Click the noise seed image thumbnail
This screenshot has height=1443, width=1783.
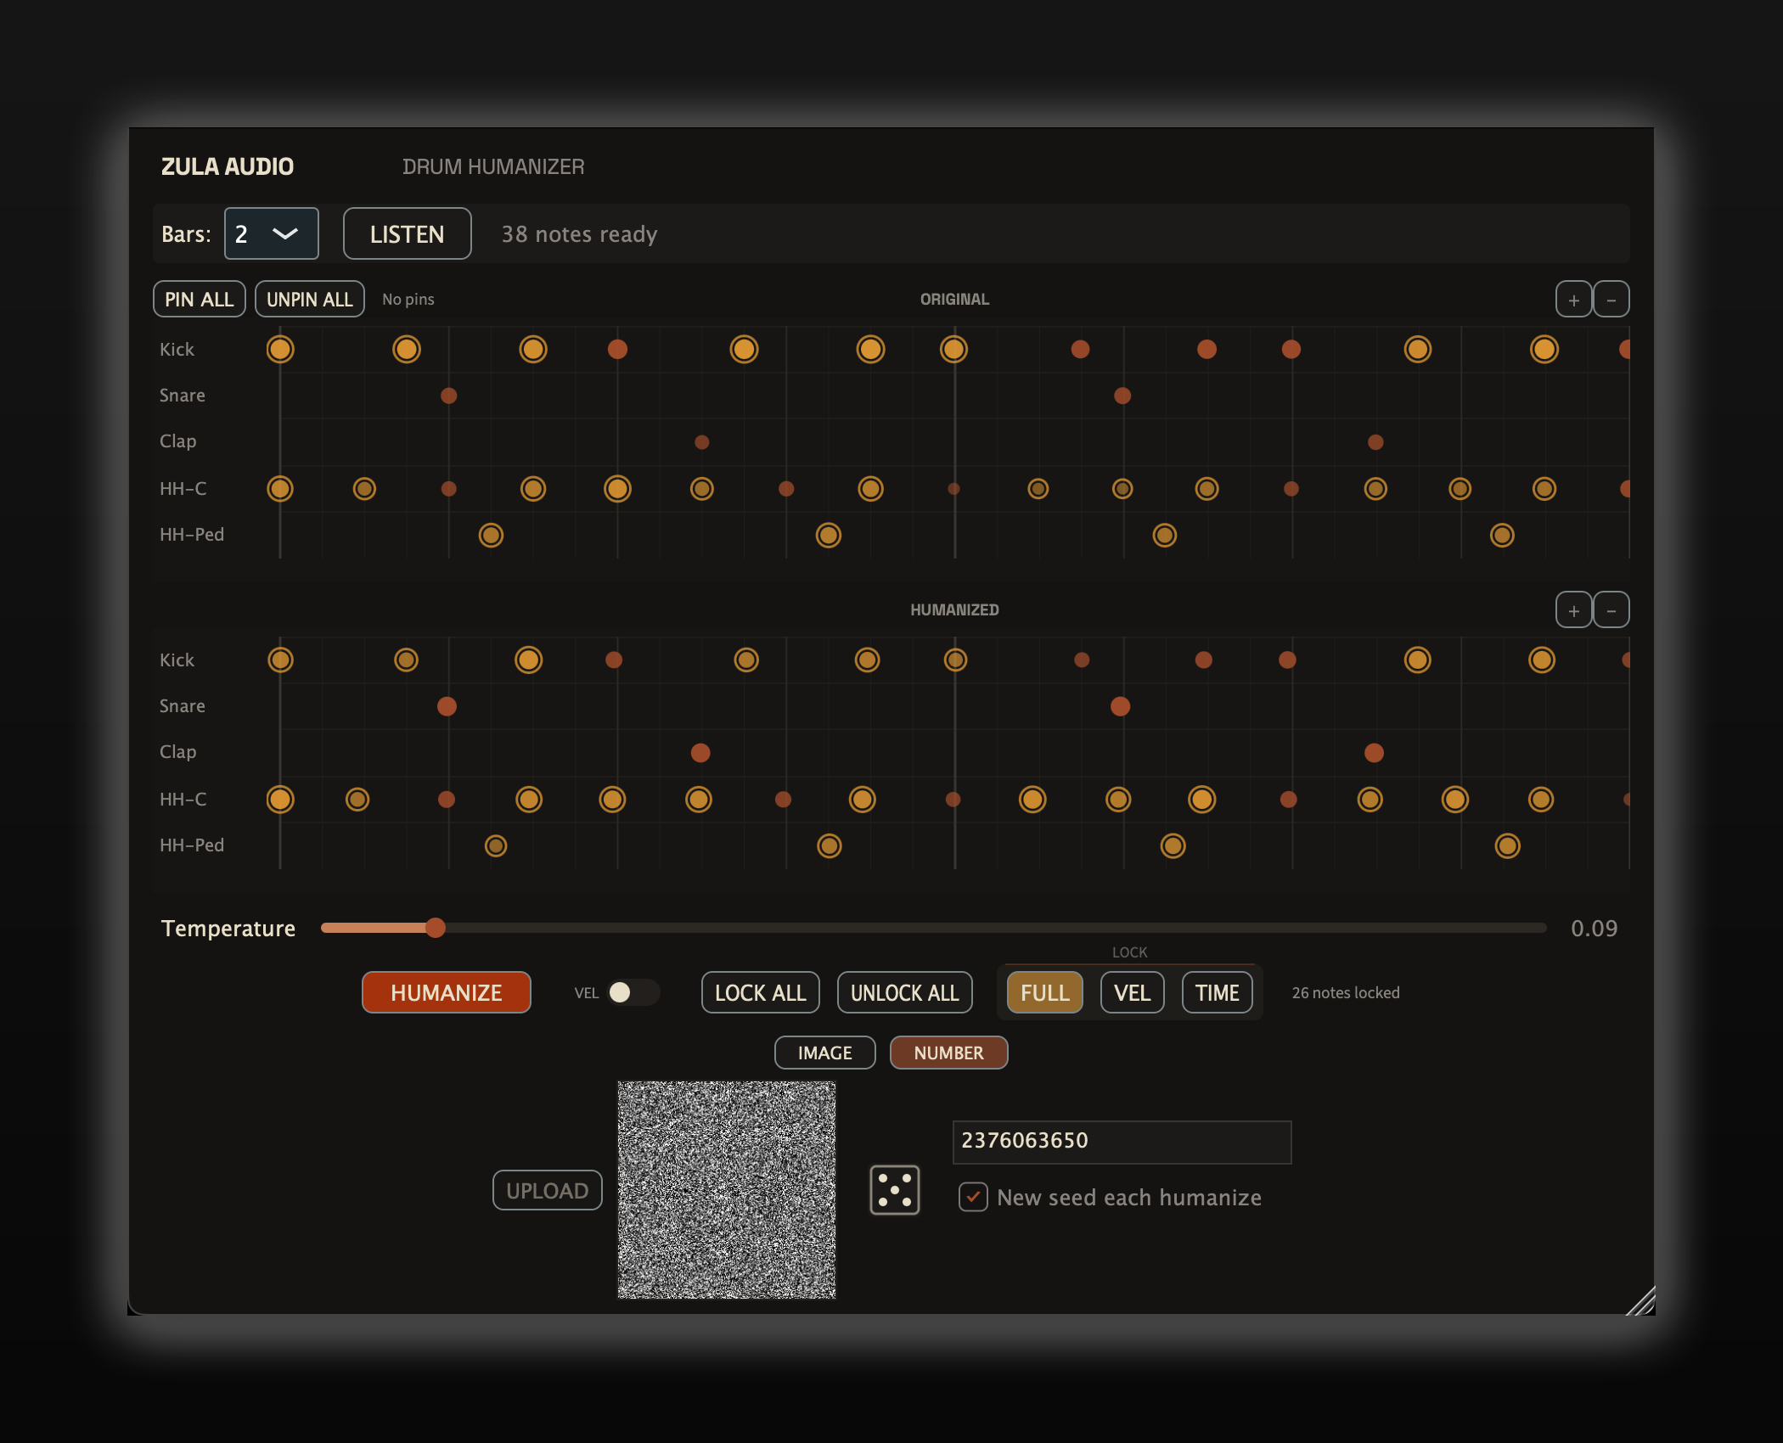(726, 1189)
